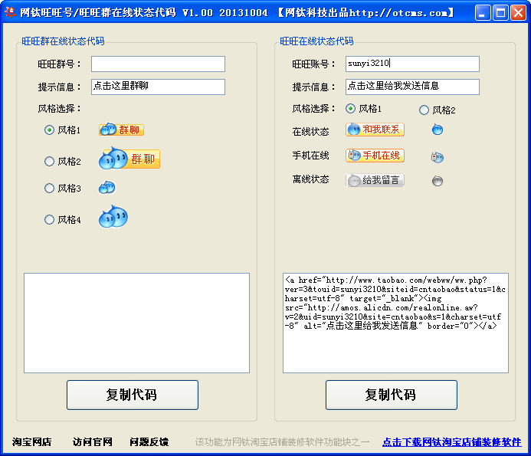Focus the 旺旺群号 input field
This screenshot has height=456, width=531.
pyautogui.click(x=158, y=64)
